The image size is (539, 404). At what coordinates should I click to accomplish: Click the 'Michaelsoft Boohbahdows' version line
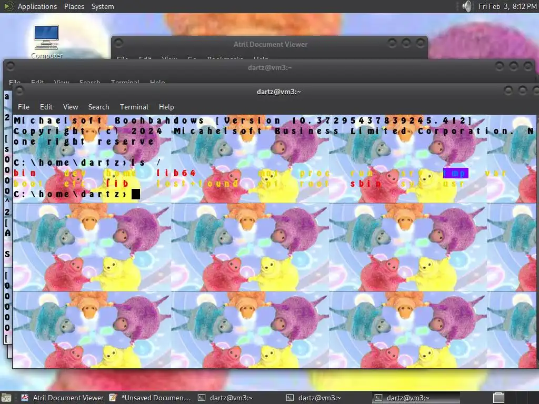(x=244, y=120)
